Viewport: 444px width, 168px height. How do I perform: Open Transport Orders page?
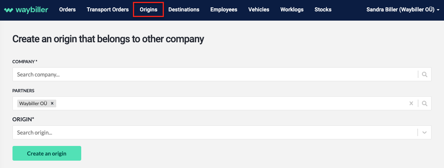108,10
